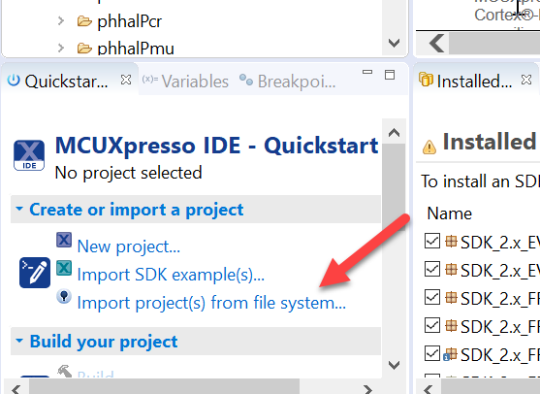This screenshot has width=540, height=394.
Task: Click the New project X icon
Action: coord(64,240)
